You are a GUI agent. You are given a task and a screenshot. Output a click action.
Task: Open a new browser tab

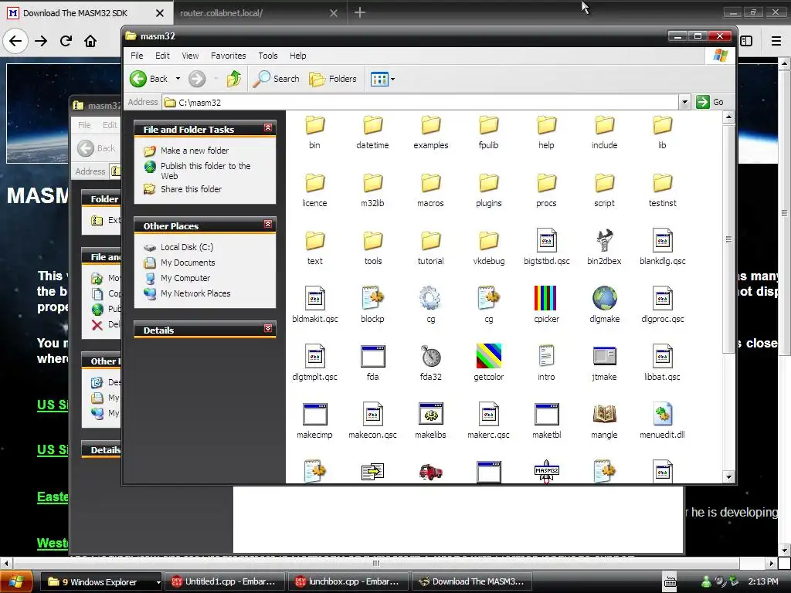tap(360, 12)
